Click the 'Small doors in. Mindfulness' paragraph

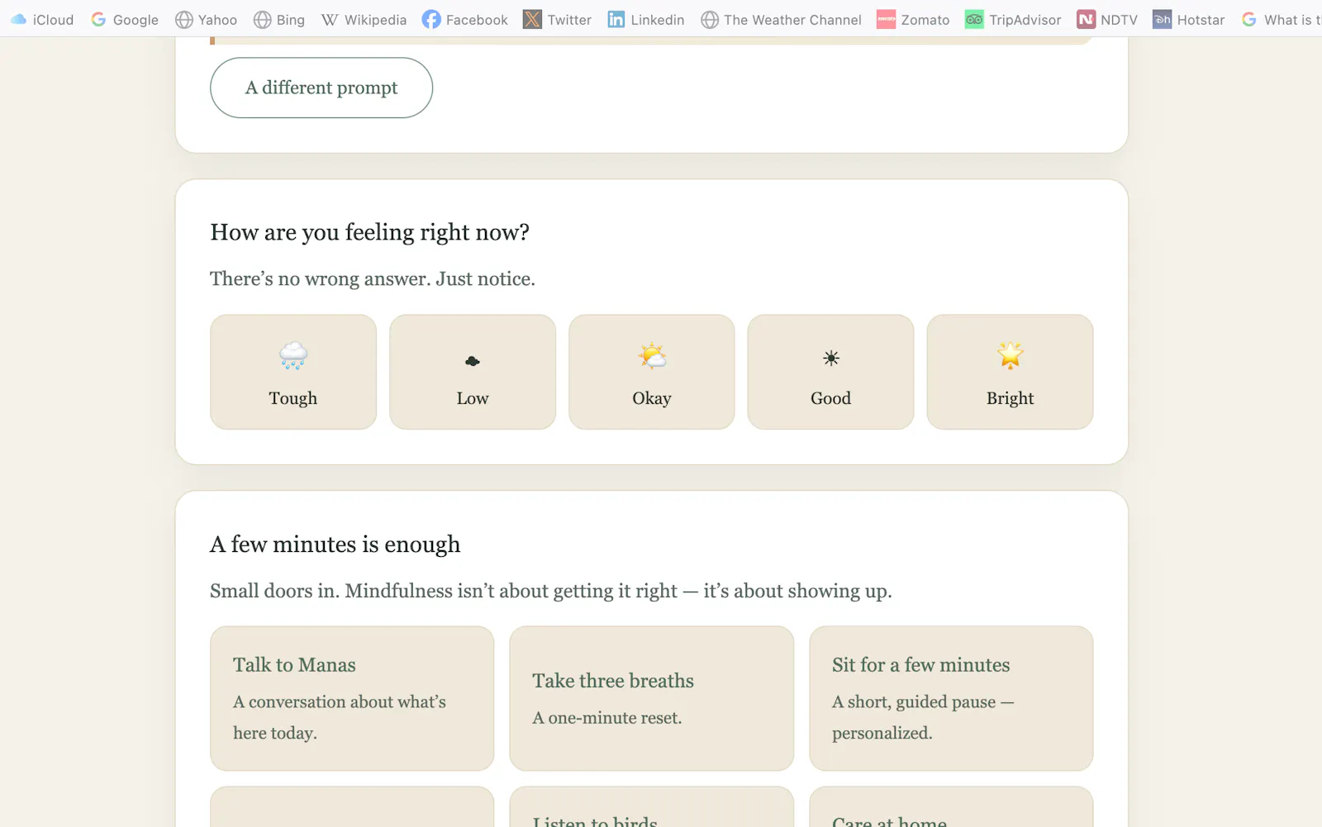click(551, 592)
